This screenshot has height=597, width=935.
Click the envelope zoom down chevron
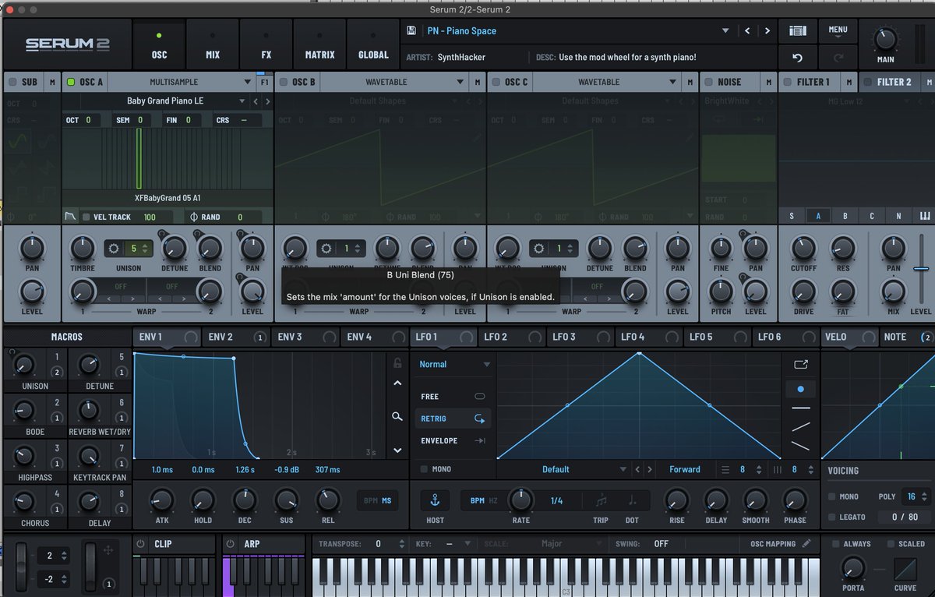(x=397, y=450)
